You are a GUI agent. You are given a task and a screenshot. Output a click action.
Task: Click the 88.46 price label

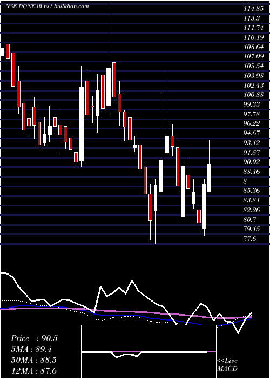(x=252, y=172)
